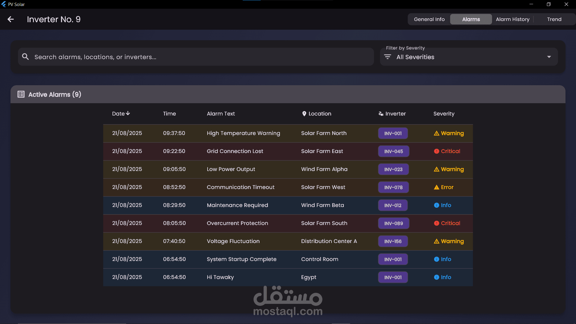
Task: Click the search magnifier icon
Action: click(25, 57)
